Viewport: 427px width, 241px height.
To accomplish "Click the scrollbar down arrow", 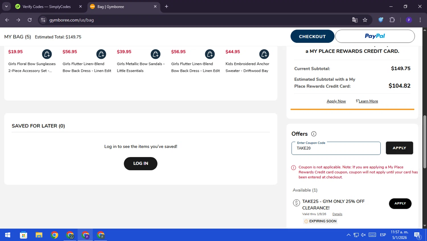I will tap(425, 226).
